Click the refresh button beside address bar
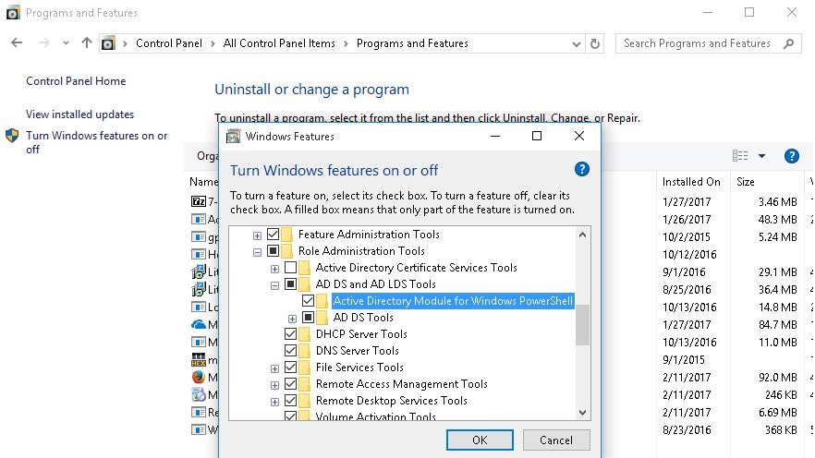 pos(596,43)
